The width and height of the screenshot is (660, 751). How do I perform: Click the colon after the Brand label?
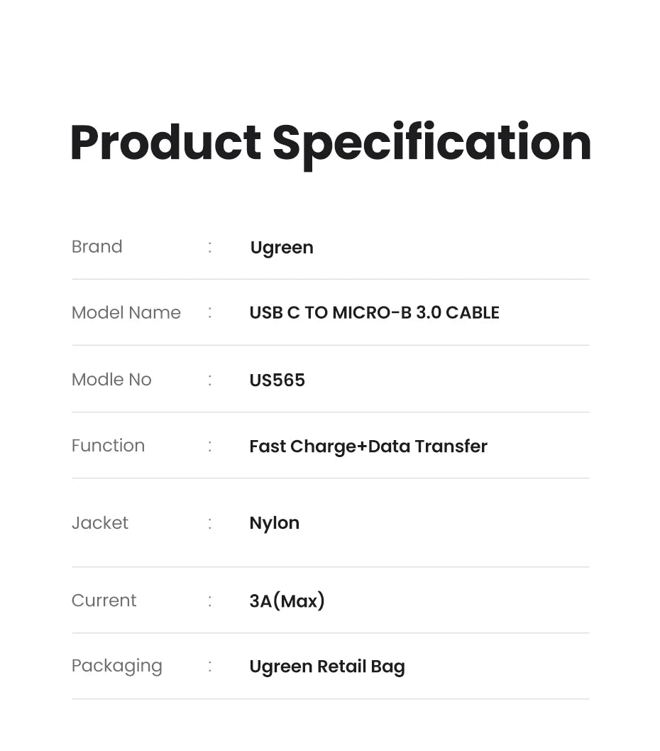tap(210, 247)
